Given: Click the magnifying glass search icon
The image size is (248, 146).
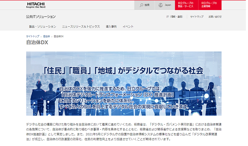Looking at the screenshot, I should click(x=141, y=5).
